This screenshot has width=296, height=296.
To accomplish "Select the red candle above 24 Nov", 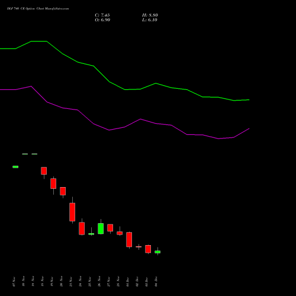I will (82, 229).
